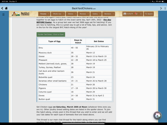Tap the browser forward arrow
This screenshot has height=125, width=167.
pos(161,8)
